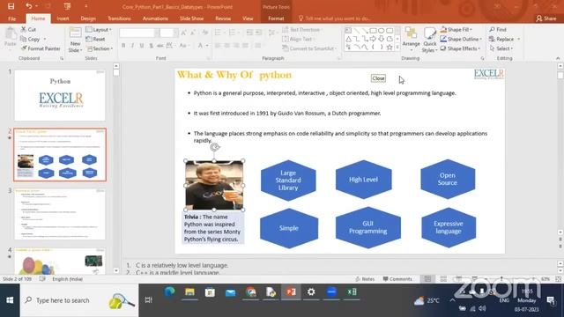The height and width of the screenshot is (317, 564).
Task: Activate Format Painter
Action: (x=41, y=48)
